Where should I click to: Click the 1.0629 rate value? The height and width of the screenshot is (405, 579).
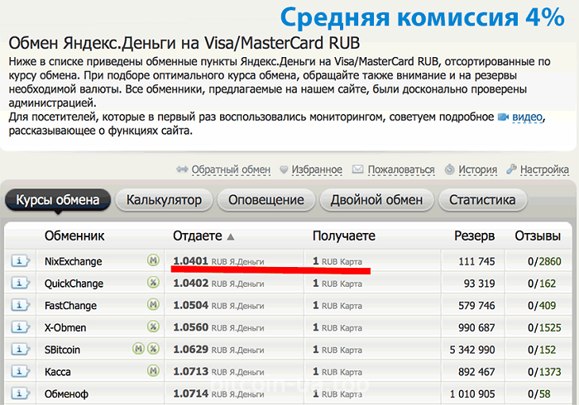(190, 350)
